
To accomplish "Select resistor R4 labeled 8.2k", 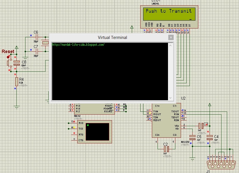I will tap(17, 82).
